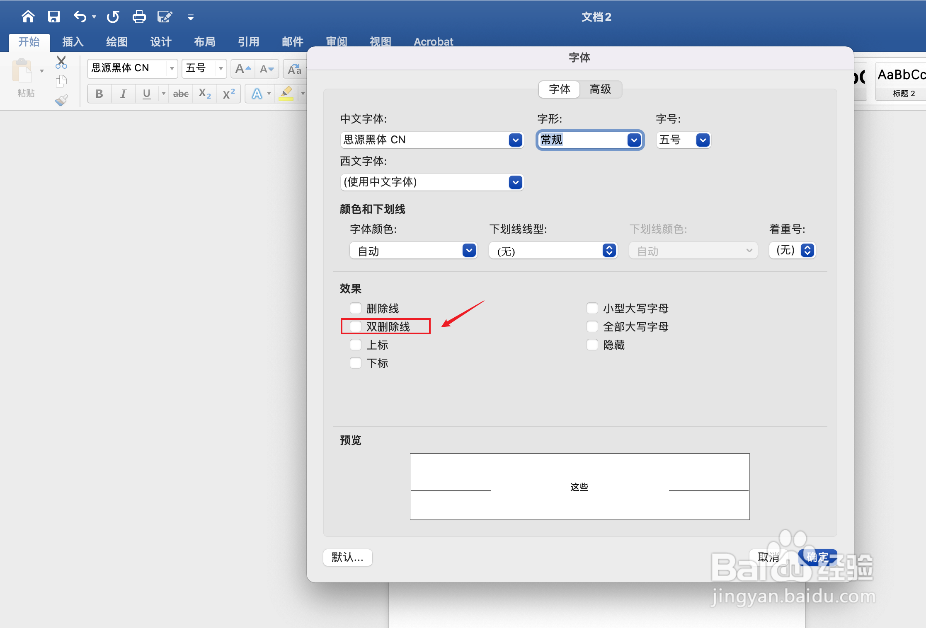
Task: Click the Cut scissors icon
Action: tap(61, 62)
